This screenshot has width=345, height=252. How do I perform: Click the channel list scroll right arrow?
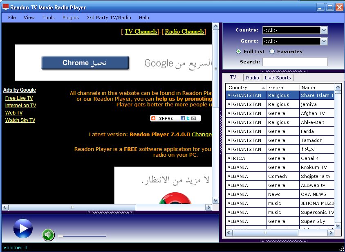331,233
